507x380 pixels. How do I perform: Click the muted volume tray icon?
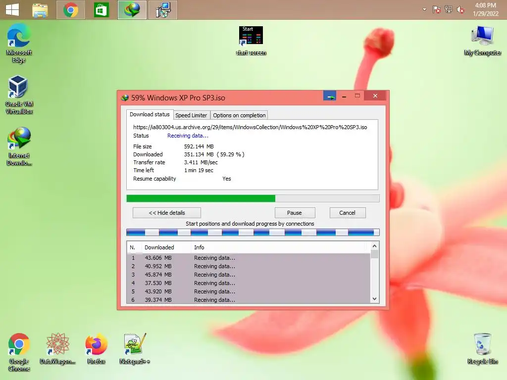click(460, 10)
